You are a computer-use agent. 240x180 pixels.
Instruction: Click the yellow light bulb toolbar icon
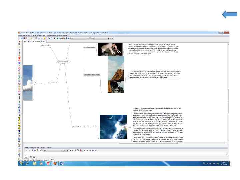pyautogui.click(x=44, y=38)
